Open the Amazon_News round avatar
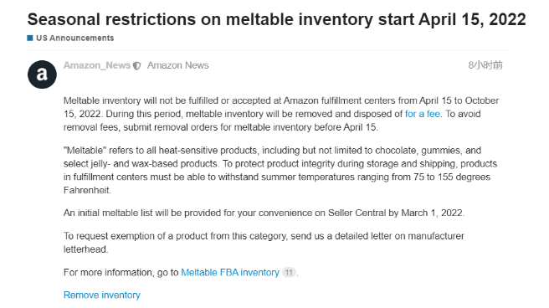This screenshot has width=549, height=308. [x=42, y=74]
